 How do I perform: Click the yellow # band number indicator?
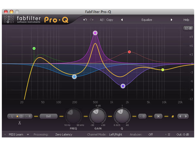(x=173, y=116)
